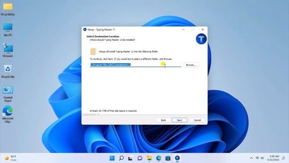
Task: Cancel the Typing Master setup
Action: coord(197,120)
